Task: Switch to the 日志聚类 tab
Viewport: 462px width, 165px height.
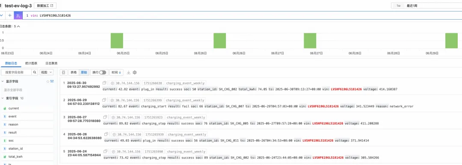Action: point(51,63)
